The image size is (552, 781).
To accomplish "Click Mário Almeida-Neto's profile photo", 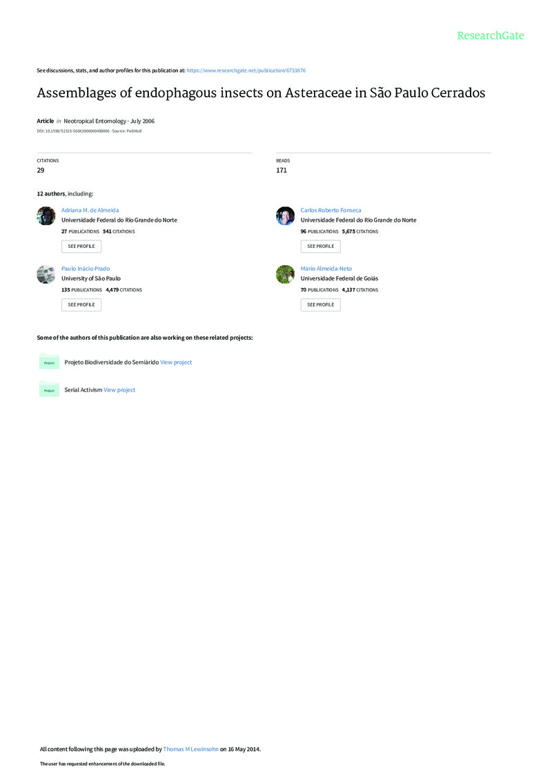I will [285, 274].
